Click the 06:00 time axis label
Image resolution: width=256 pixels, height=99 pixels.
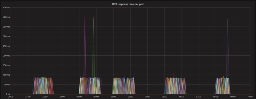tap(182, 97)
